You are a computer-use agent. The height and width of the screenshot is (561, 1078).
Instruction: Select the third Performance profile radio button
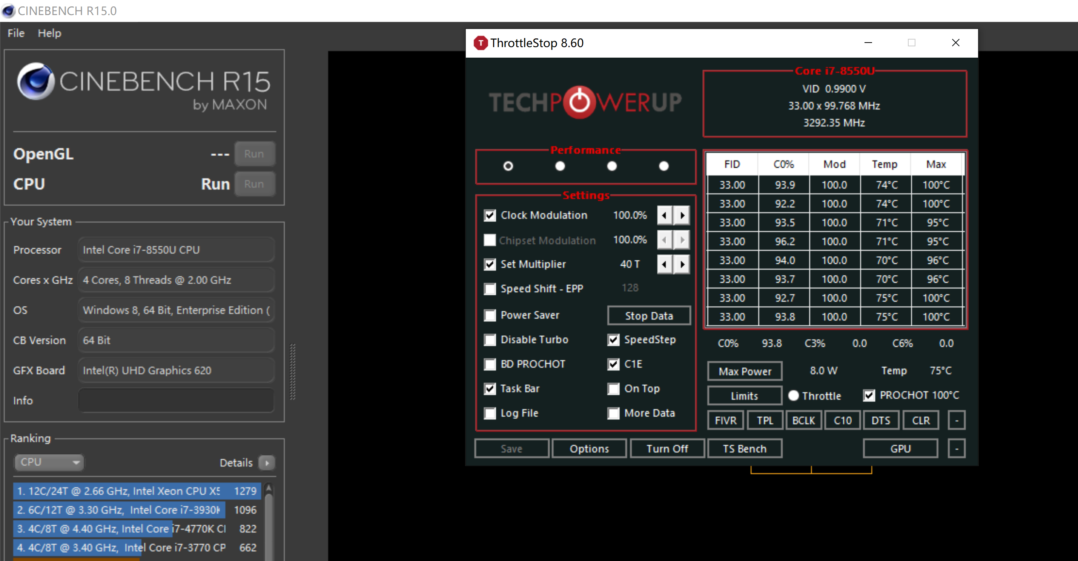[x=612, y=167]
